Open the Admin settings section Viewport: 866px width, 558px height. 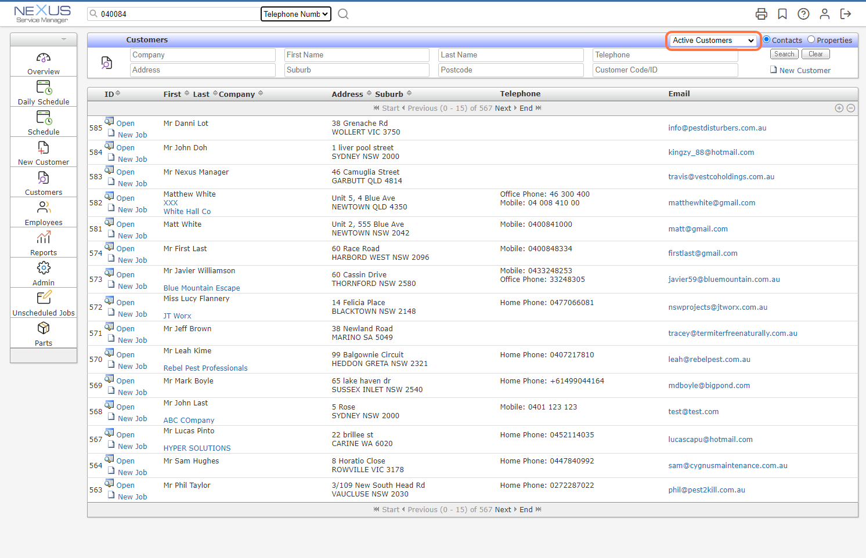point(43,273)
